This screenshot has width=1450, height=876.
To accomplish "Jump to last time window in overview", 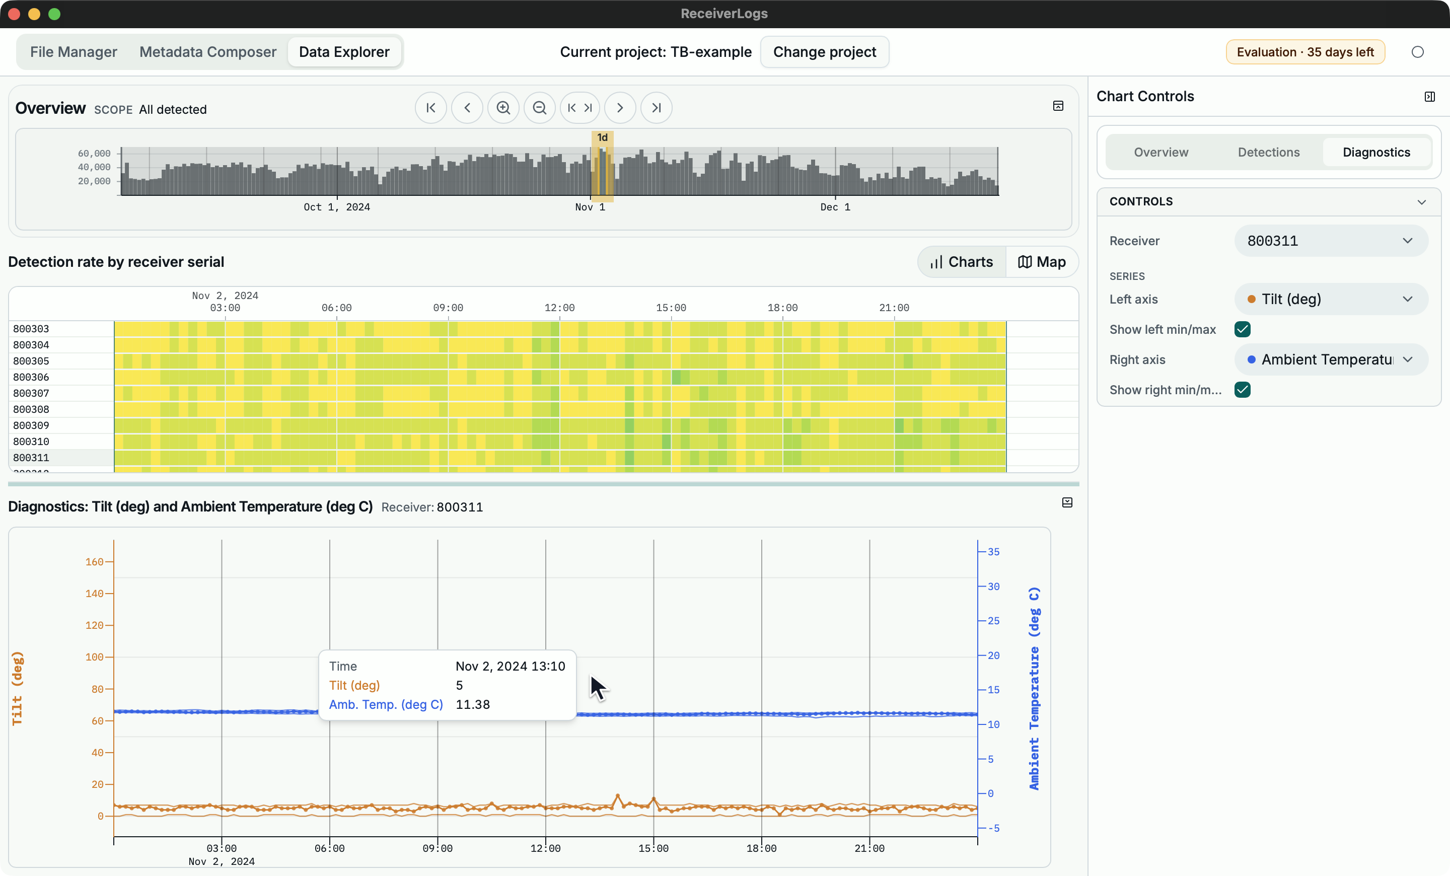I will point(656,108).
